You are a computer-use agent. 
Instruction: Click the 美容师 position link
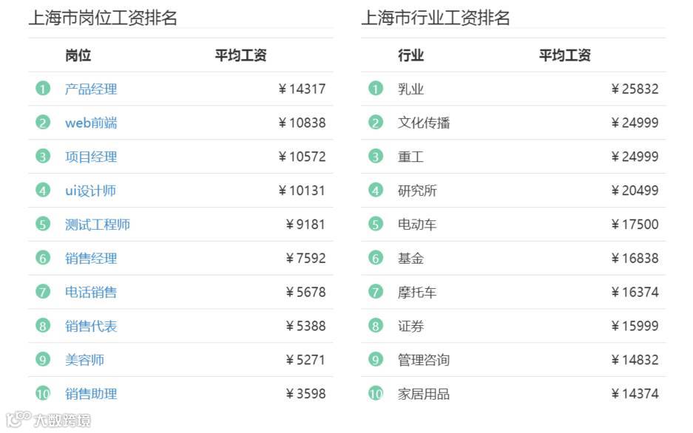coord(84,360)
